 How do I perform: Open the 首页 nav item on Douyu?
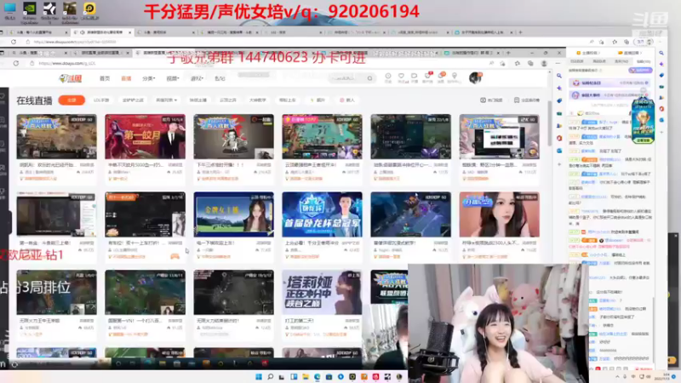[105, 78]
